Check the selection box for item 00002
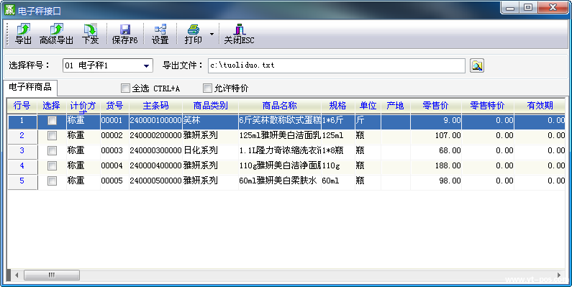This screenshot has width=572, height=287. coord(53,136)
